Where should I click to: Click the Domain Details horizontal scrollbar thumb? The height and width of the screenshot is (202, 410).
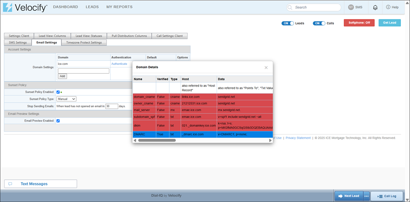click(x=157, y=140)
